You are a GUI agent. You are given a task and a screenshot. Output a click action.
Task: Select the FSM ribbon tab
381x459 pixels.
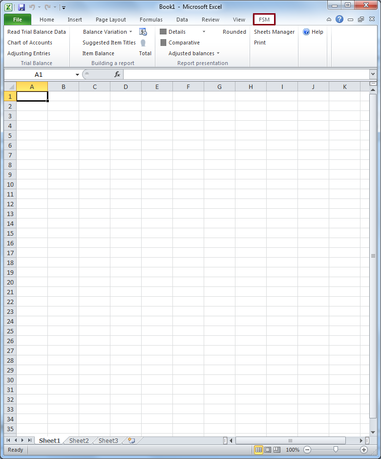[264, 20]
